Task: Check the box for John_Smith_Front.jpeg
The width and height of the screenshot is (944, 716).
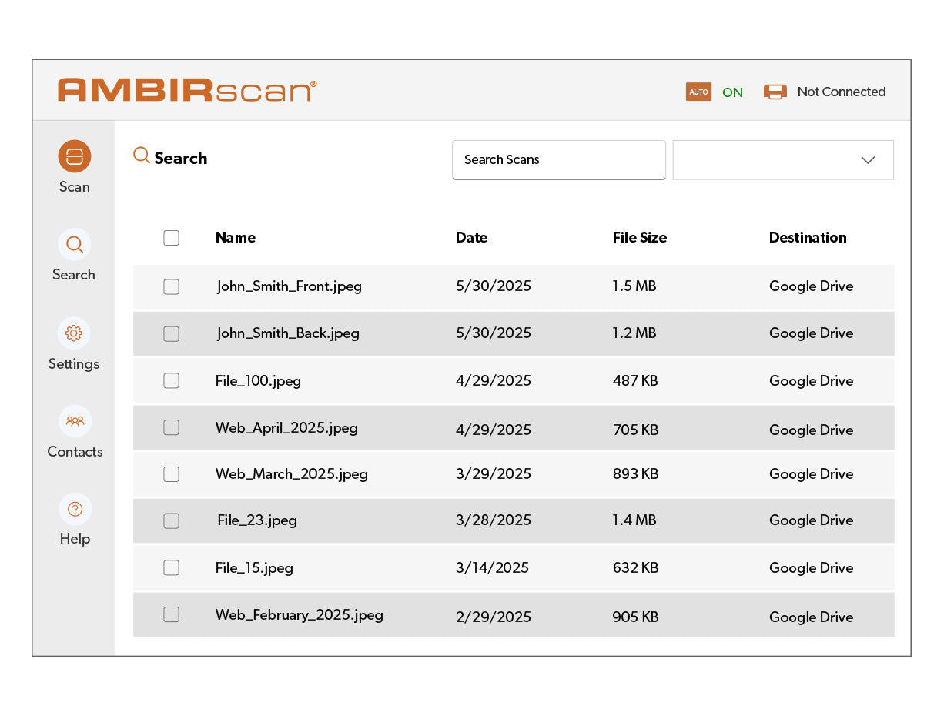Action: pyautogui.click(x=171, y=286)
